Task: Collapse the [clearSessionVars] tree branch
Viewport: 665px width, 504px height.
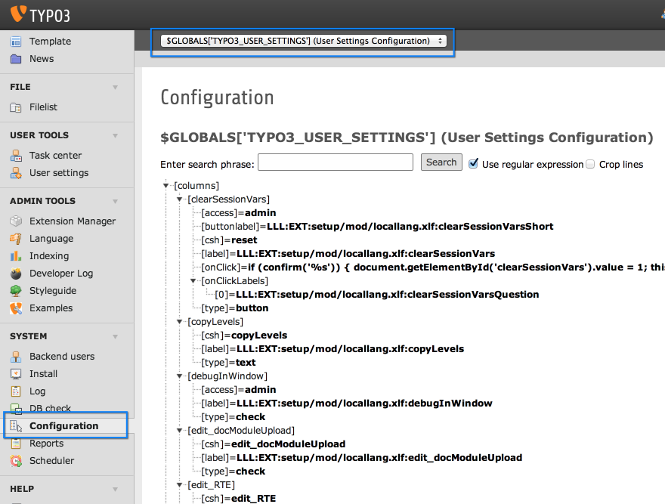Action: coord(180,199)
